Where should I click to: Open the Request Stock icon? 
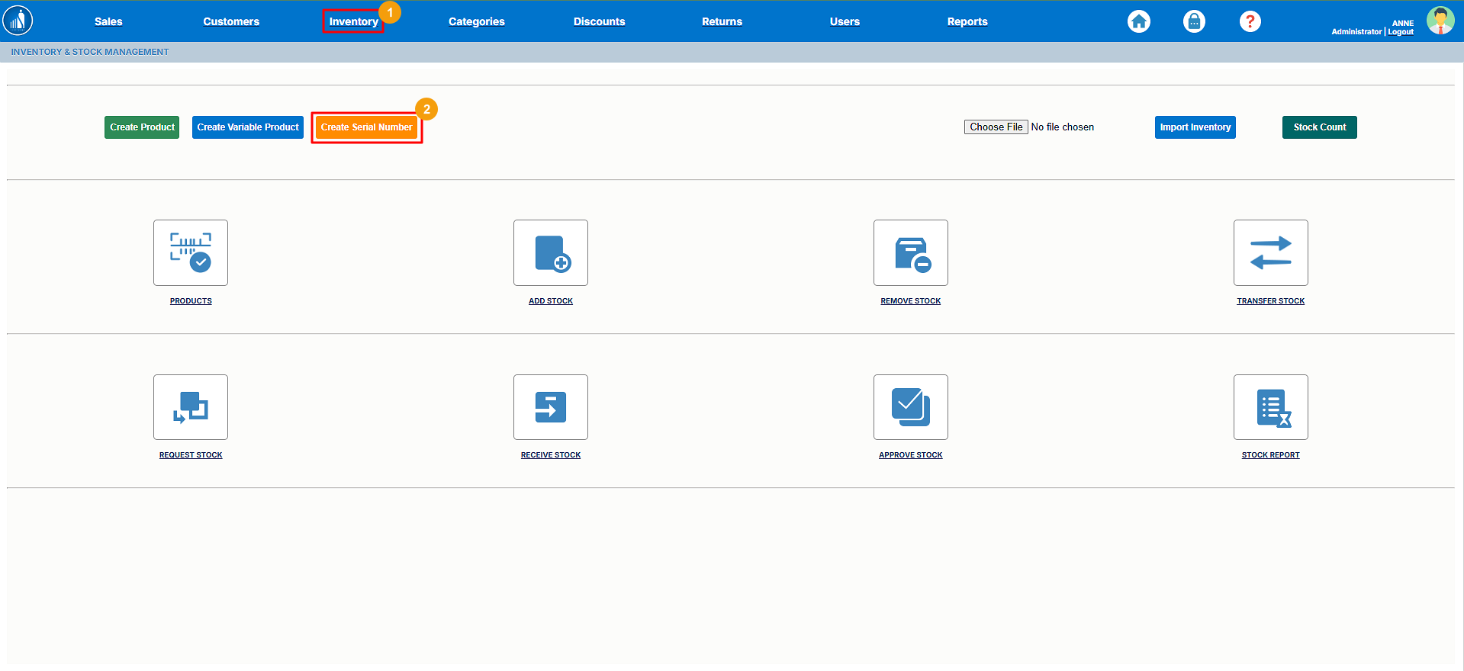tap(191, 407)
